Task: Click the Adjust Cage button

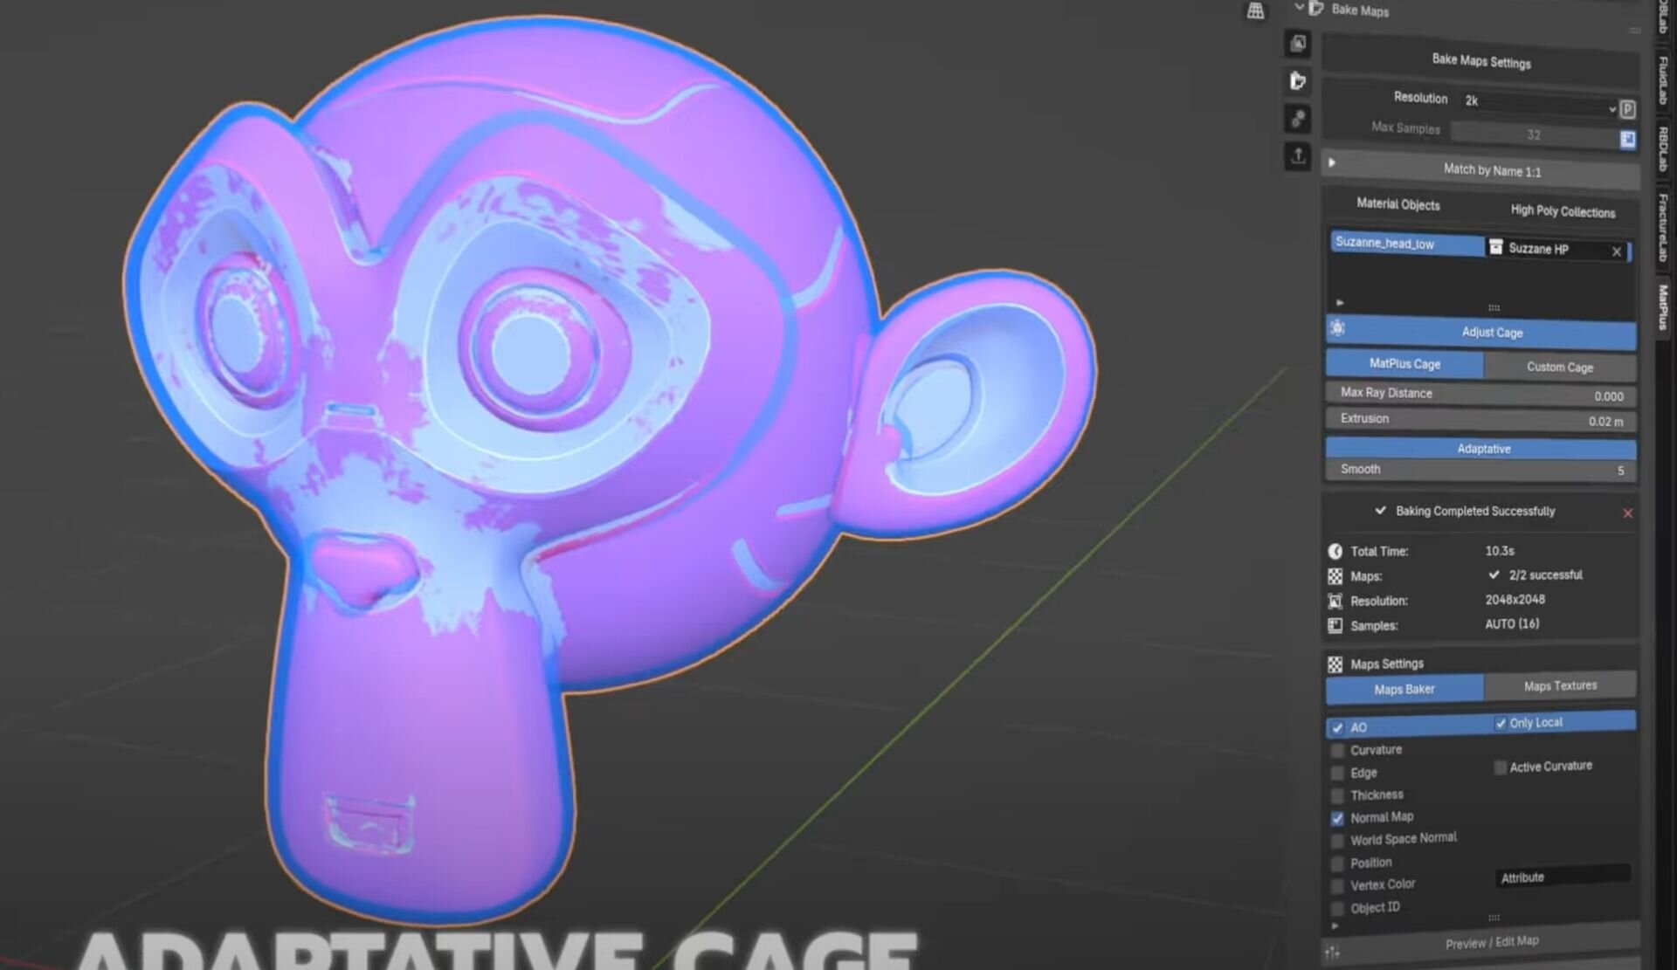Action: (1481, 332)
